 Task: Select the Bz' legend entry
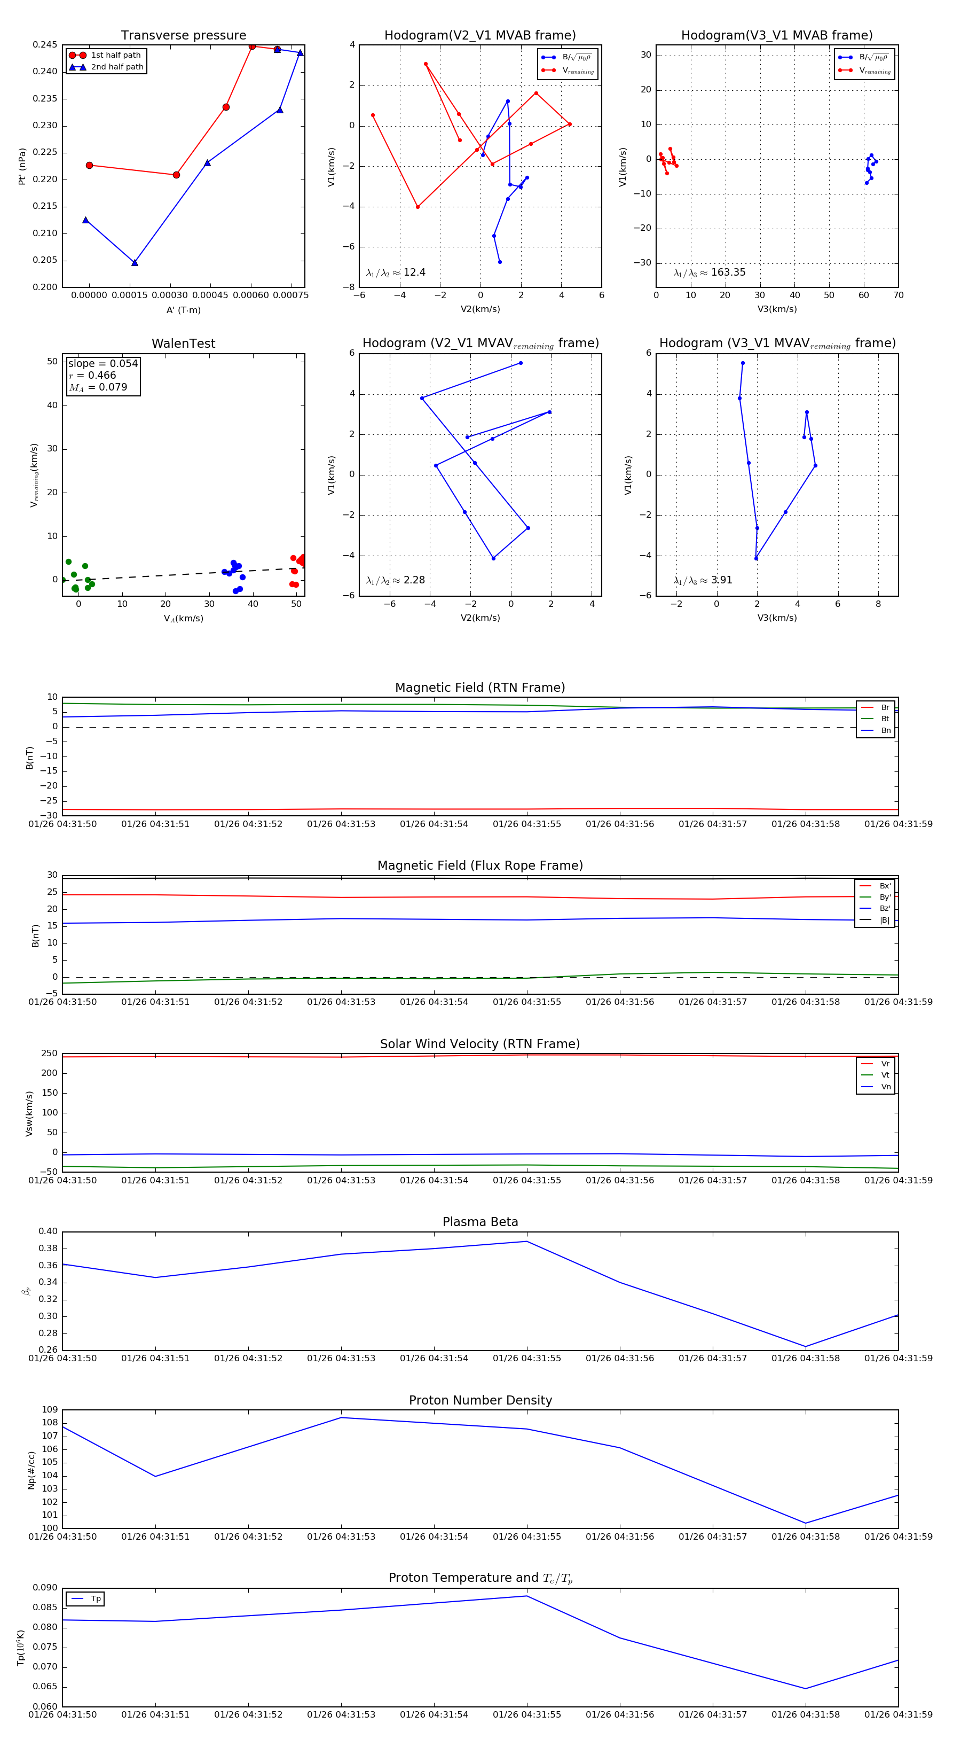(x=875, y=908)
